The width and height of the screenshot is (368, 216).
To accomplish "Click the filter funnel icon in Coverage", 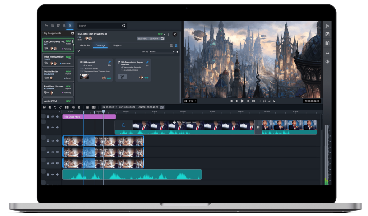I will click(79, 51).
